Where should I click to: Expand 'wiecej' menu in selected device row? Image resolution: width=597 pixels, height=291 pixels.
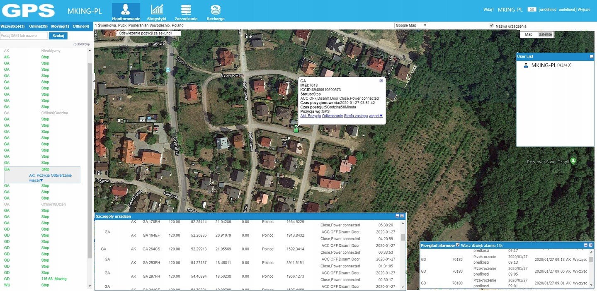point(36,180)
